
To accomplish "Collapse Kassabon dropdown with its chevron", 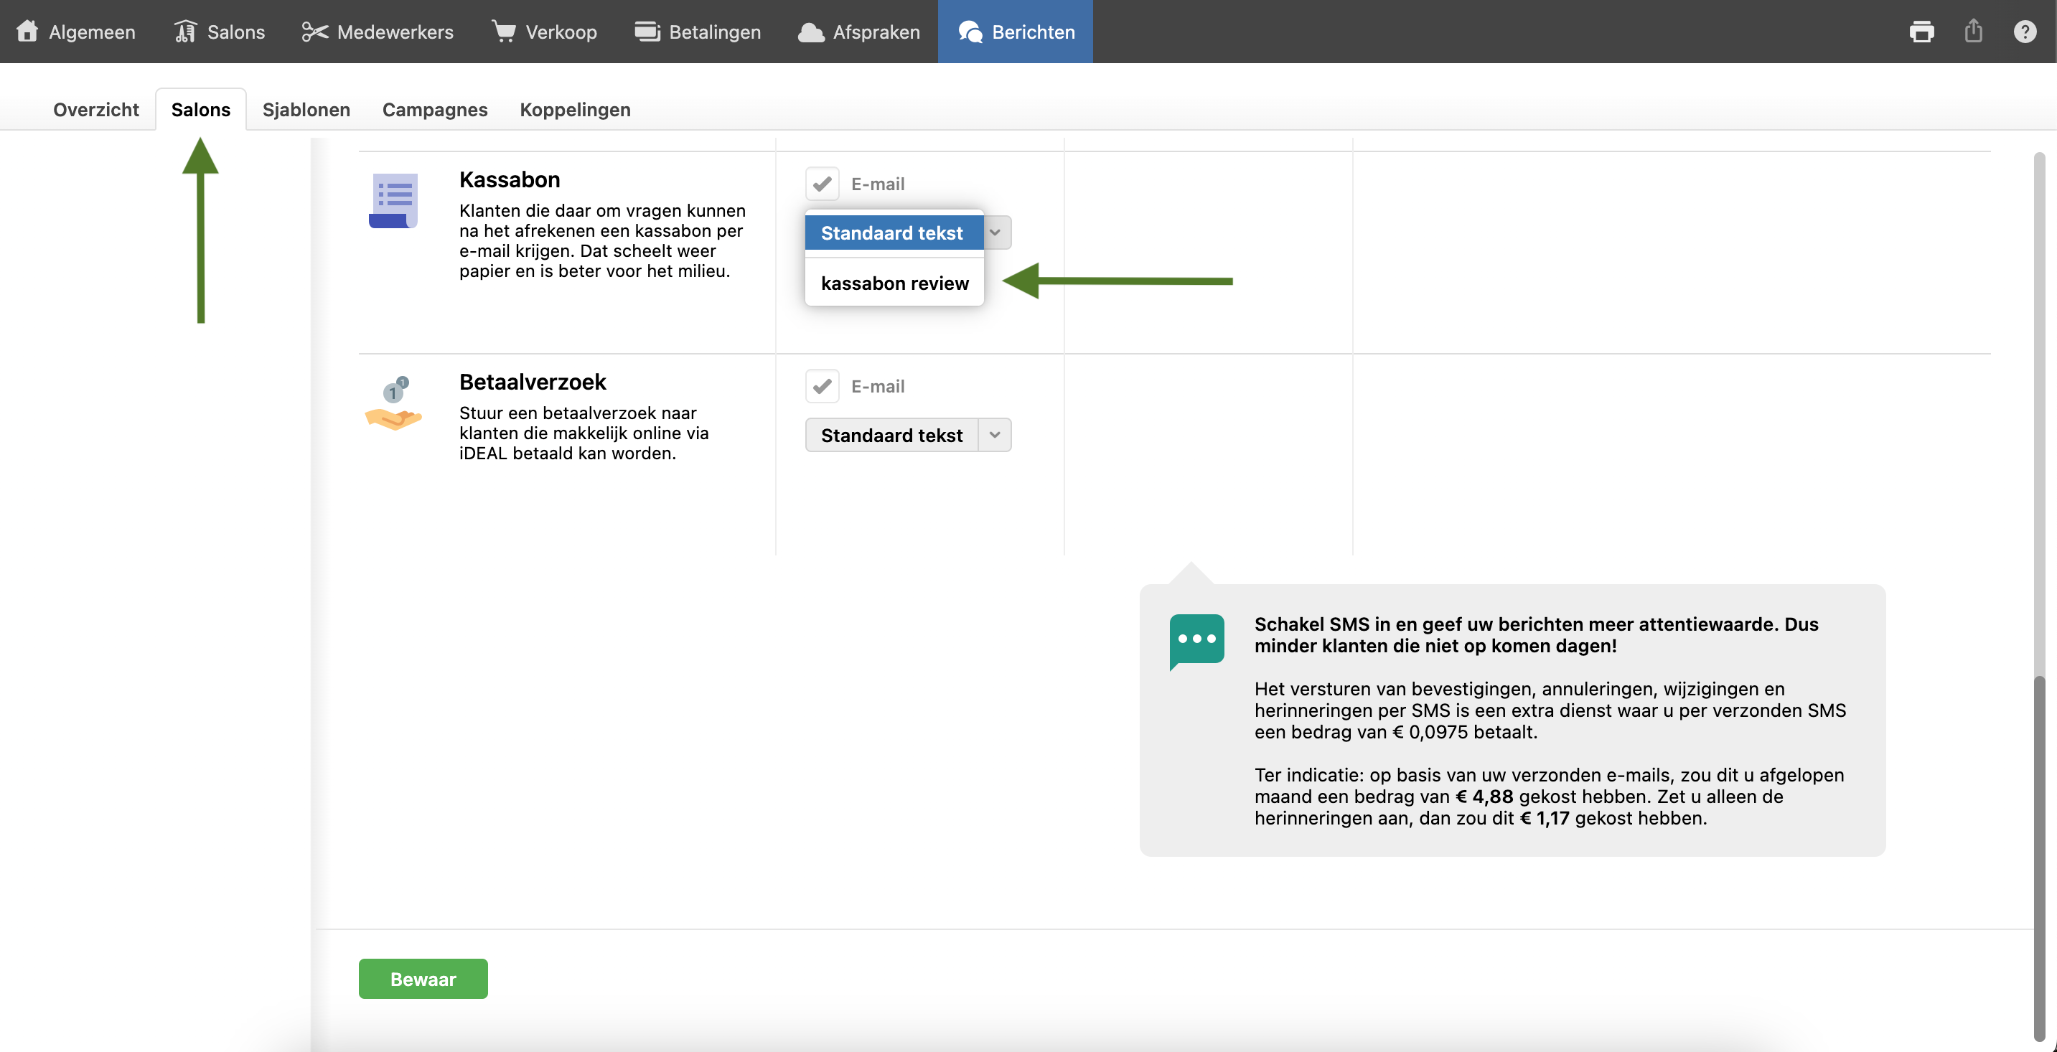I will tap(995, 233).
